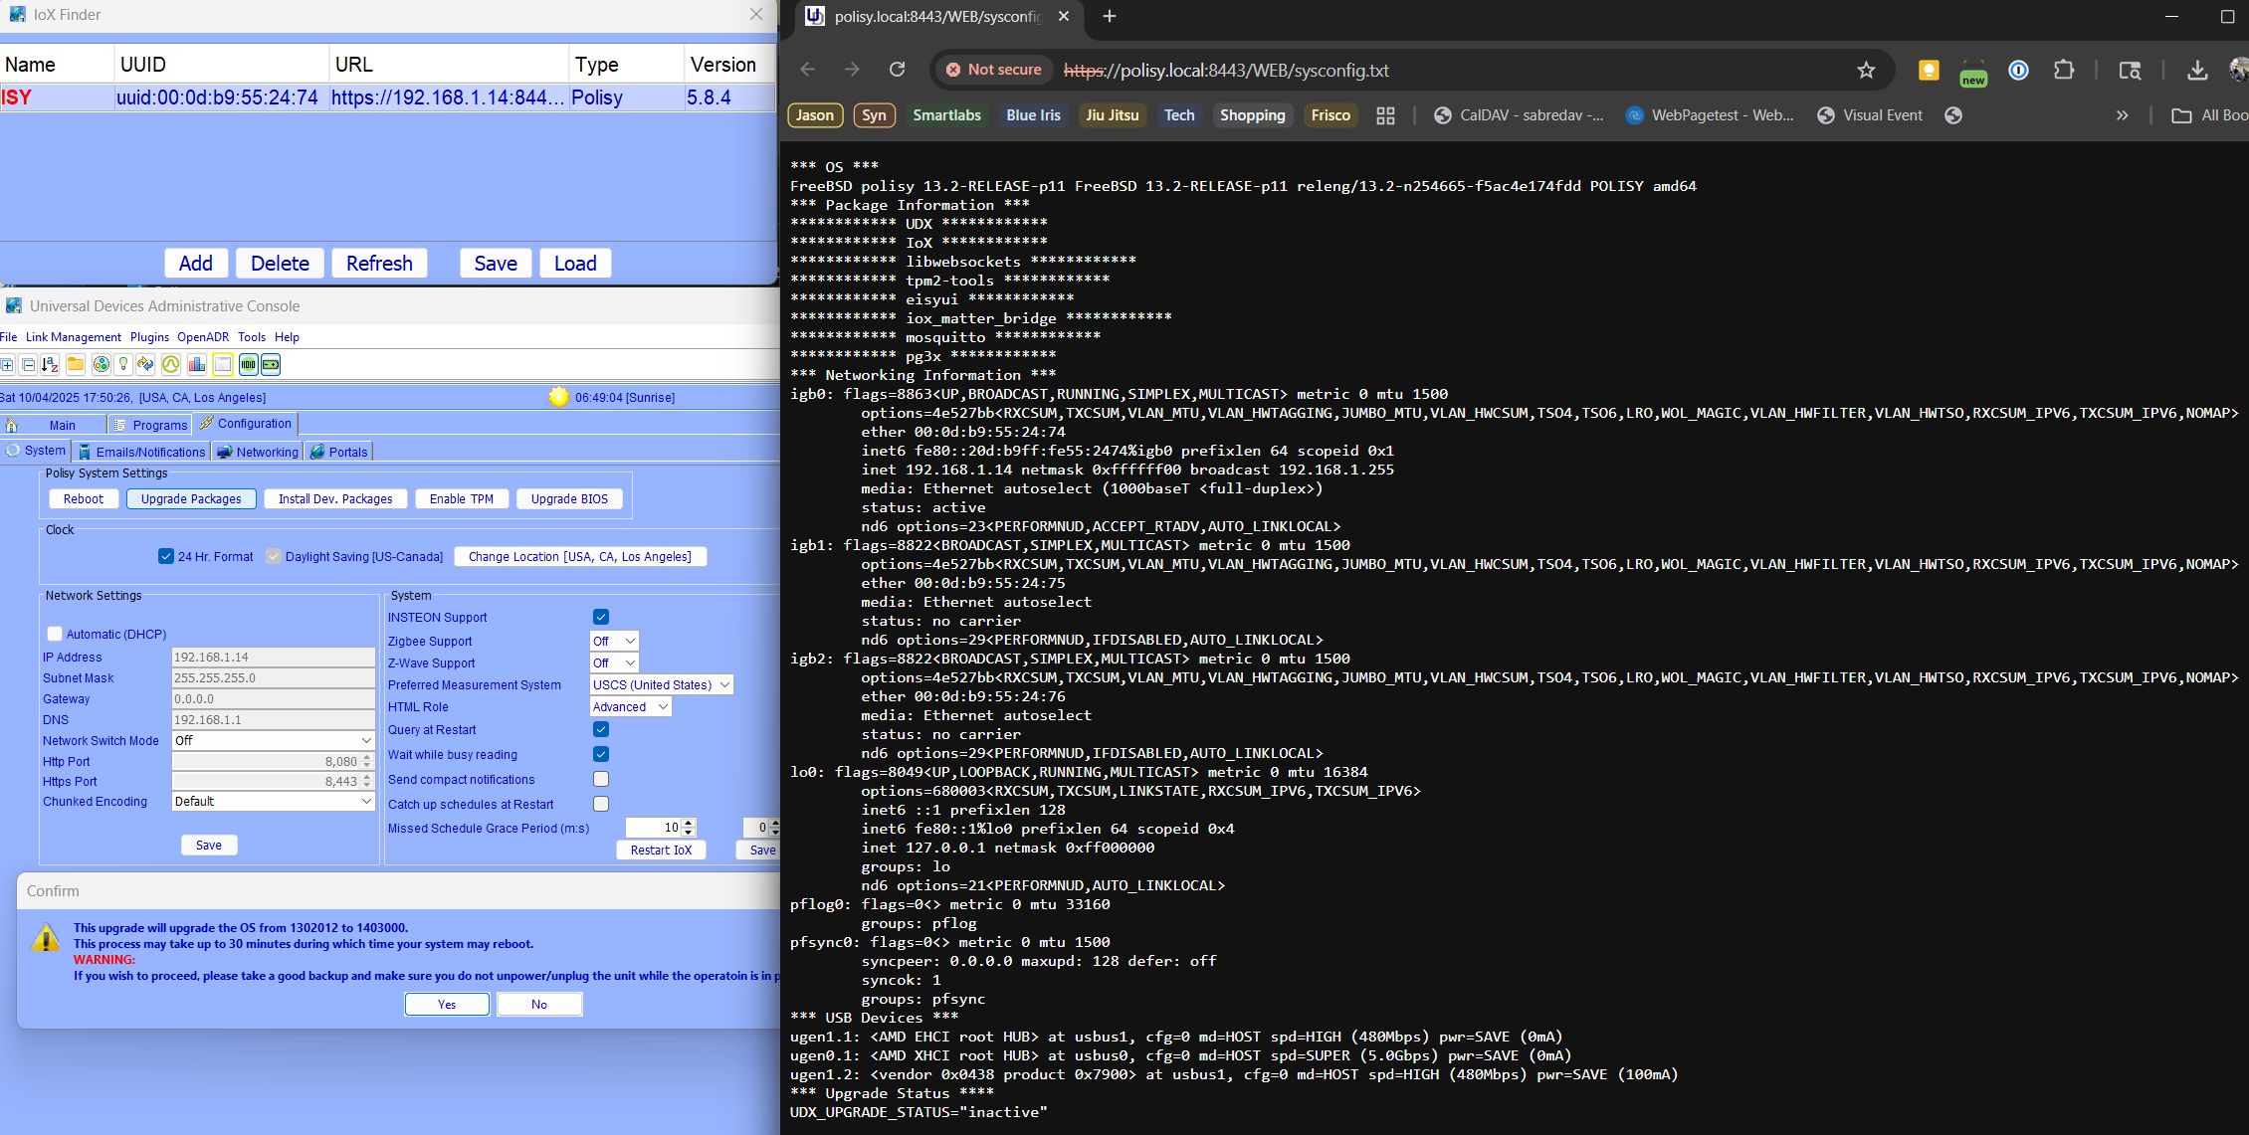
Task: Click the green sine wave toolbar icon
Action: pyautogui.click(x=171, y=364)
